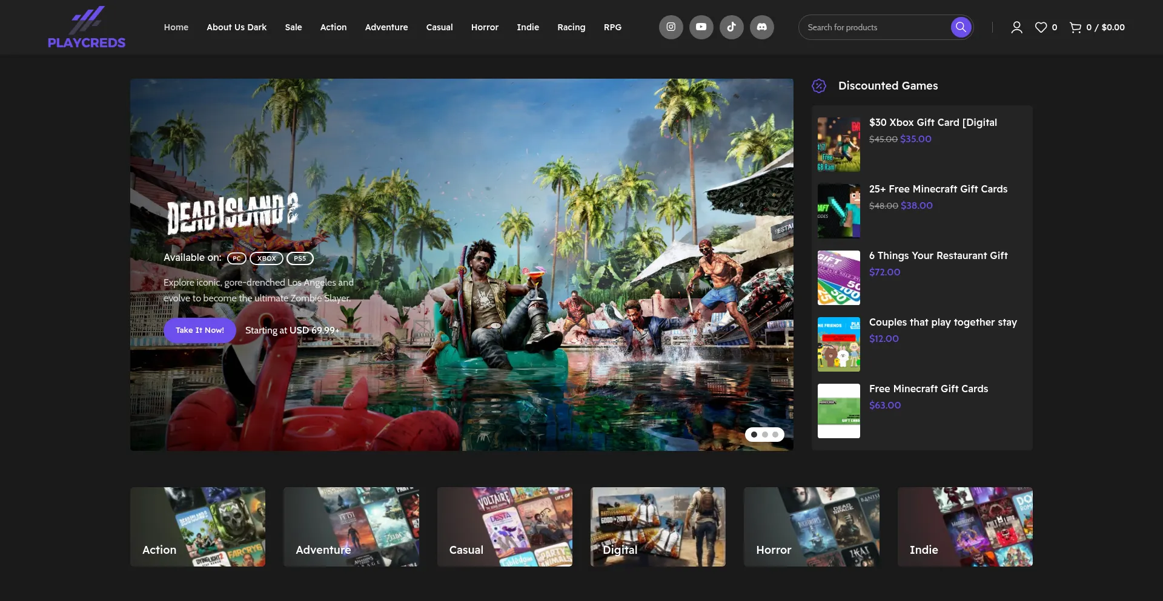Viewport: 1163px width, 601px height.
Task: Click the Couples that play together thumbnail
Action: point(839,344)
